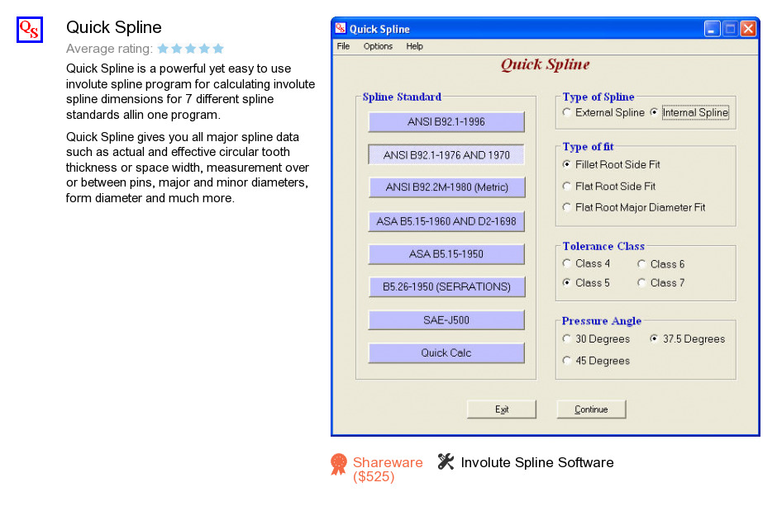Click the Involute Spline Software tools icon
This screenshot has width=777, height=506.
(x=446, y=462)
